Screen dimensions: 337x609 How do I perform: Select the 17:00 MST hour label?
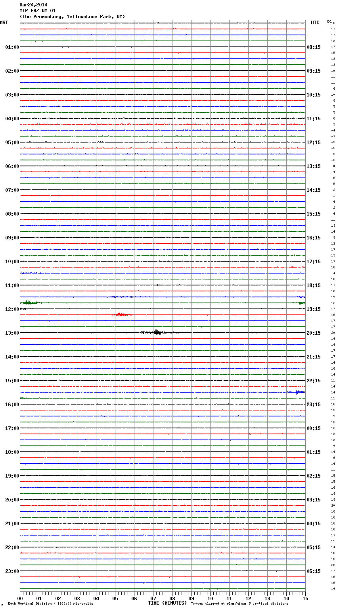12,428
